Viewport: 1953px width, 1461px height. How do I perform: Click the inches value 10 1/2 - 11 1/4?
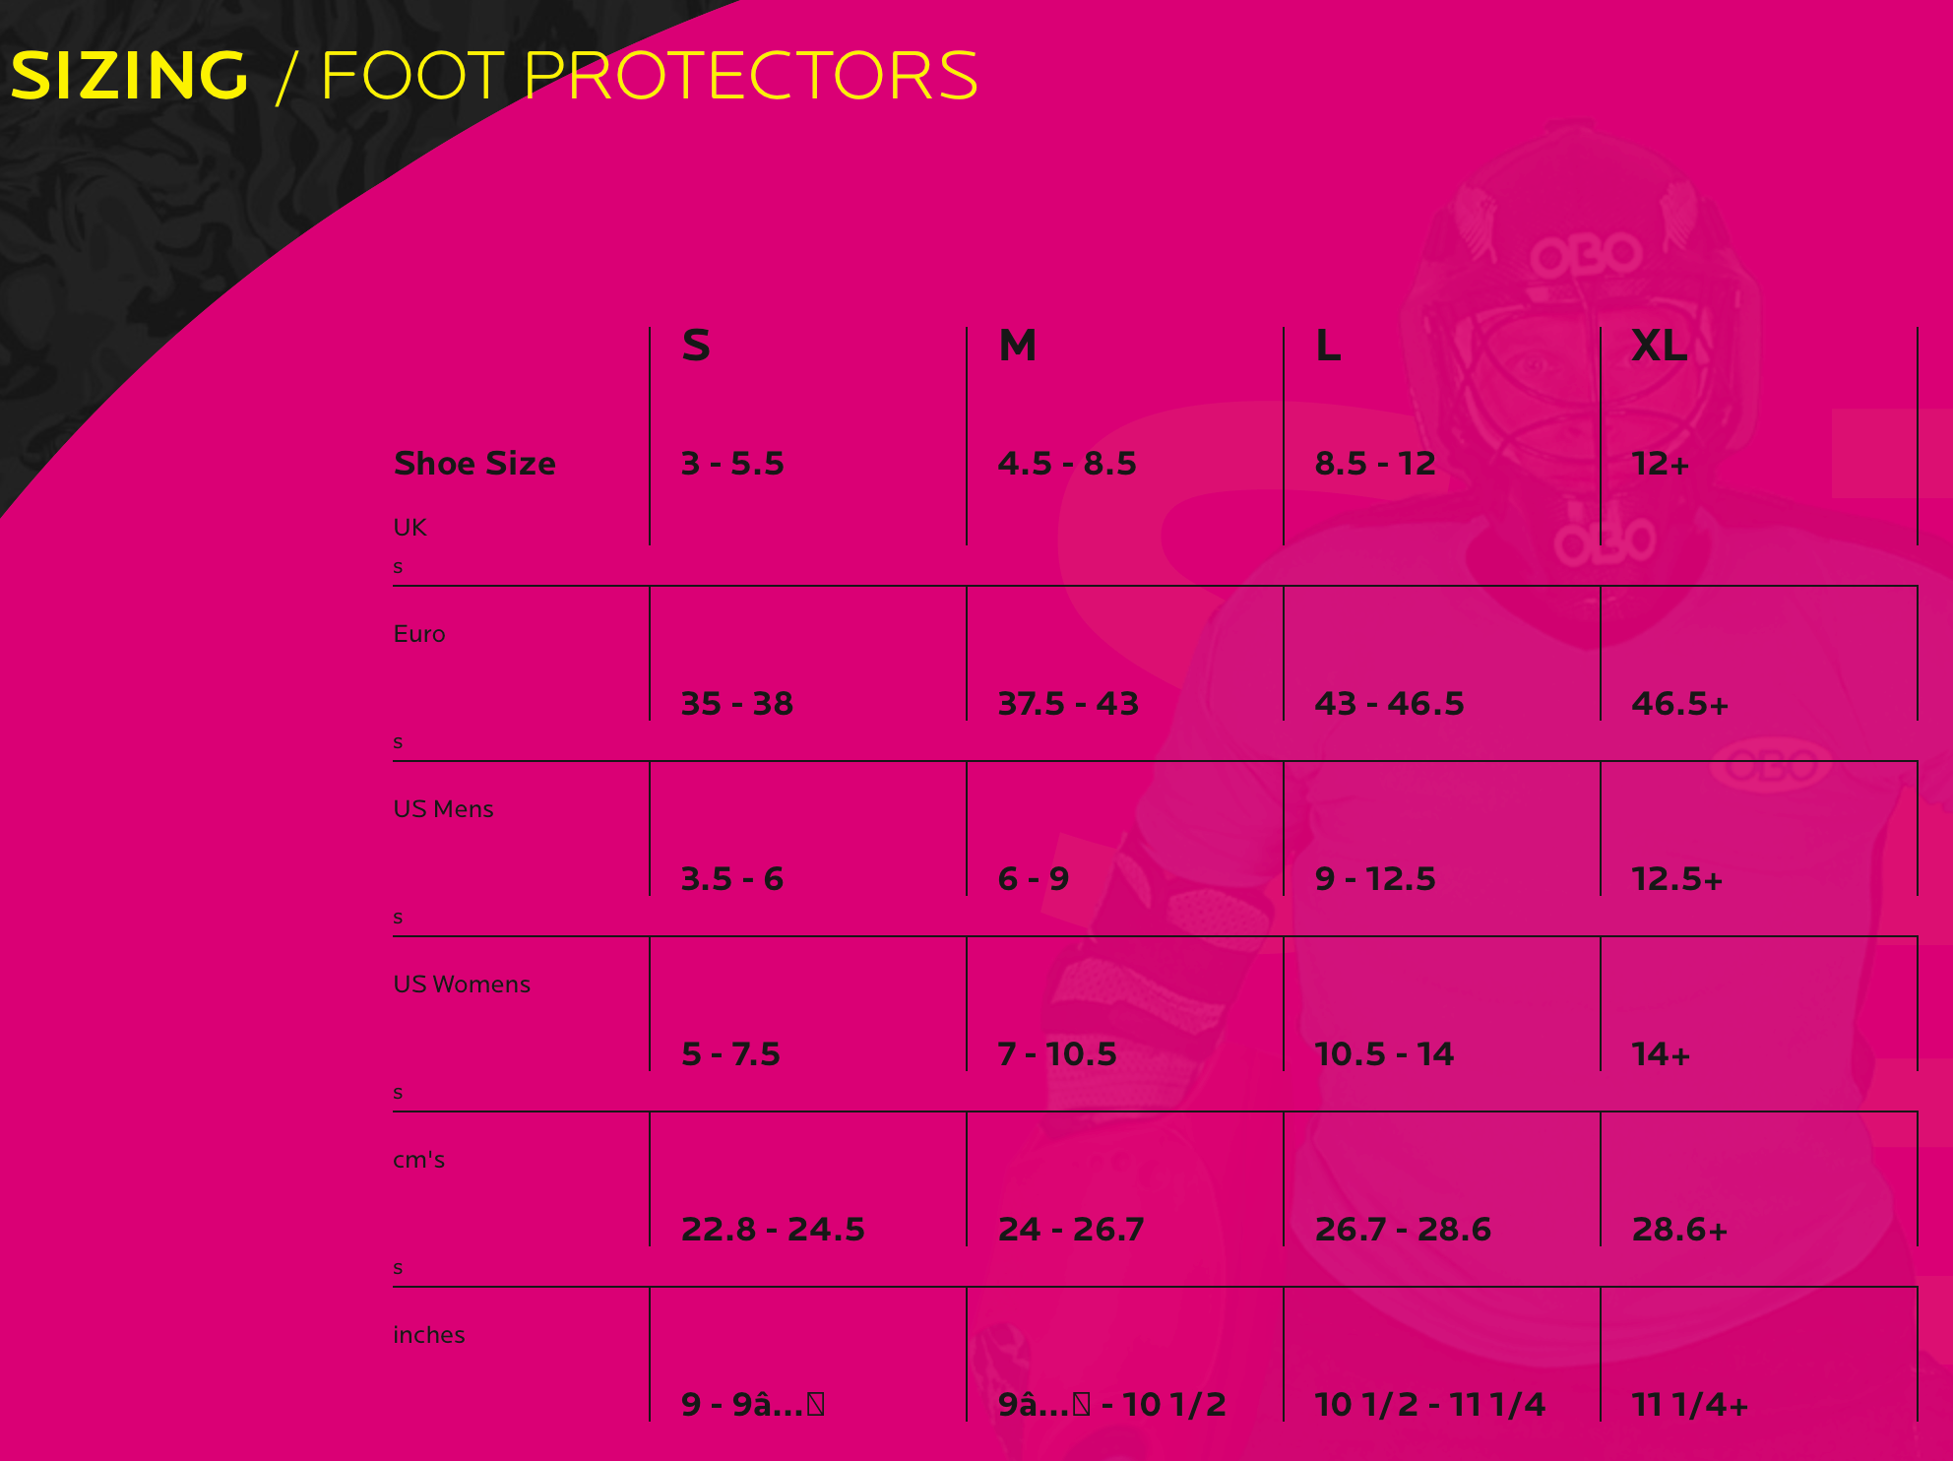point(1430,1404)
